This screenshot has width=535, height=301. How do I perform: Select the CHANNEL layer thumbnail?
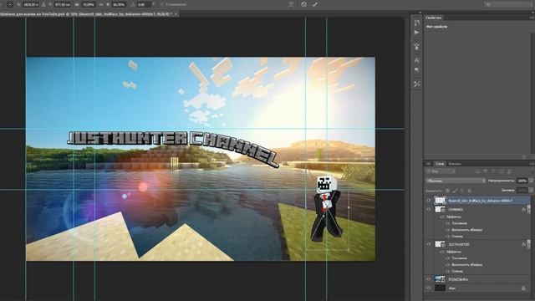(440, 209)
